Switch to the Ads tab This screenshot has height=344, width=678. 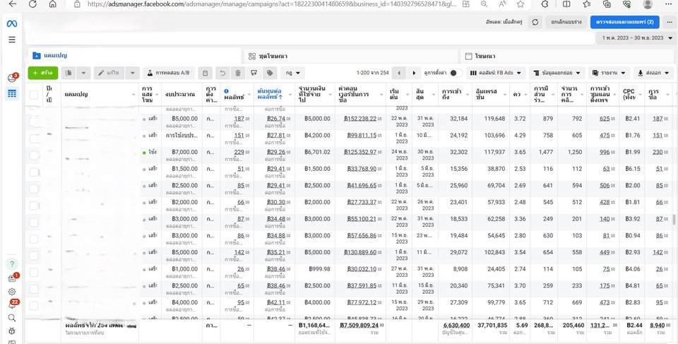[x=567, y=57]
